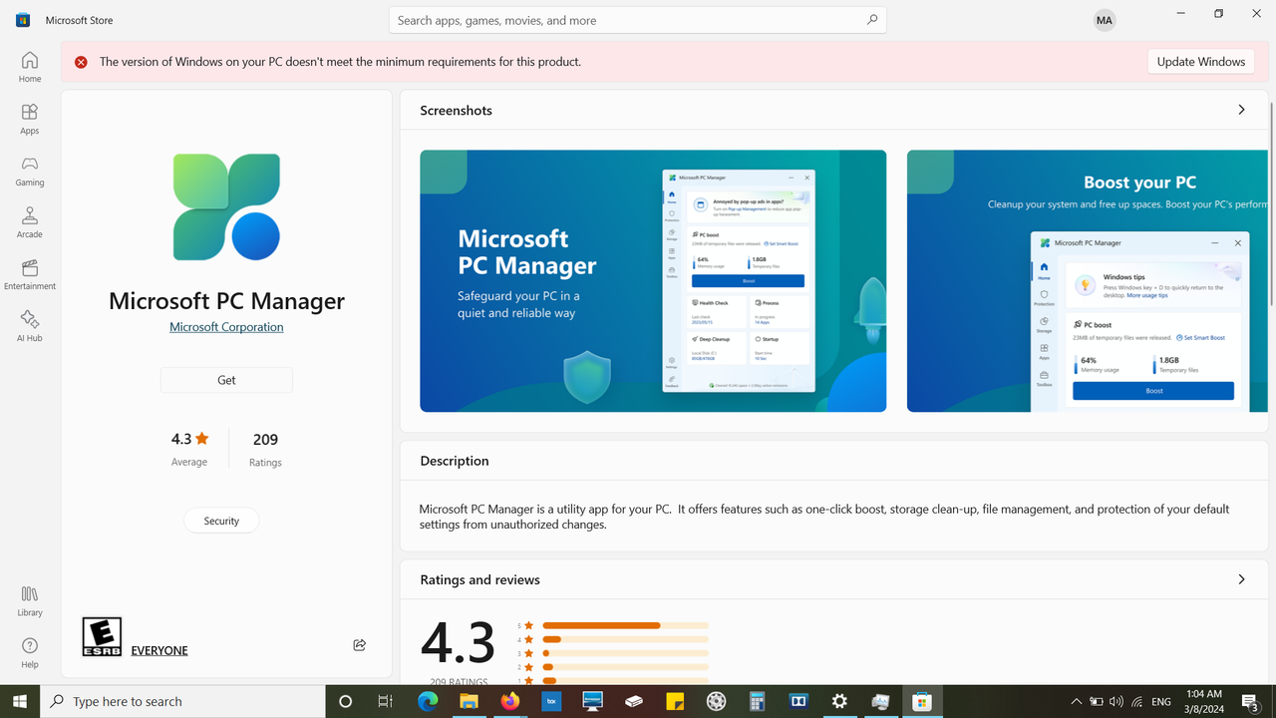Screen dimensions: 1276x718
Task: Expand the Screenshots section chevron
Action: 1241,110
